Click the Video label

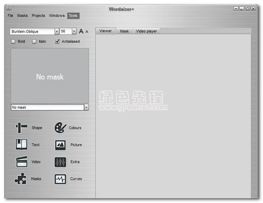coord(36,162)
